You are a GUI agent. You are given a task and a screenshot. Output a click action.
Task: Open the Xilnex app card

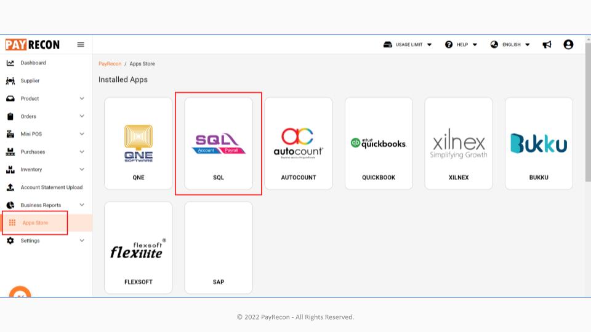[459, 143]
